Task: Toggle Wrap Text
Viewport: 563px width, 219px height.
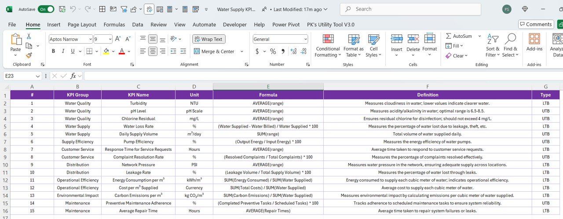Action: pos(208,39)
